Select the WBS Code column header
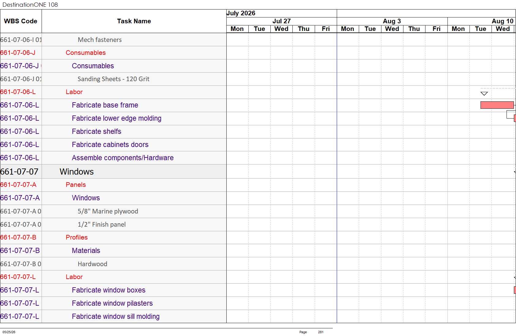 tap(20, 21)
